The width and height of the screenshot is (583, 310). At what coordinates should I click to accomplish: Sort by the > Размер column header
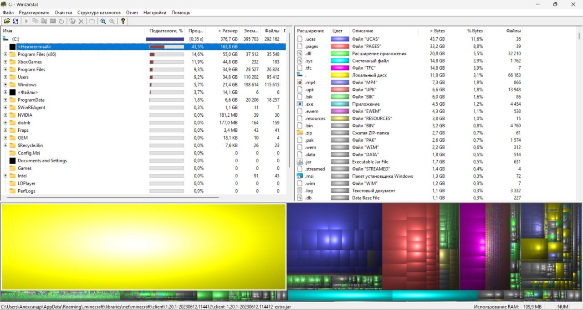(x=223, y=31)
